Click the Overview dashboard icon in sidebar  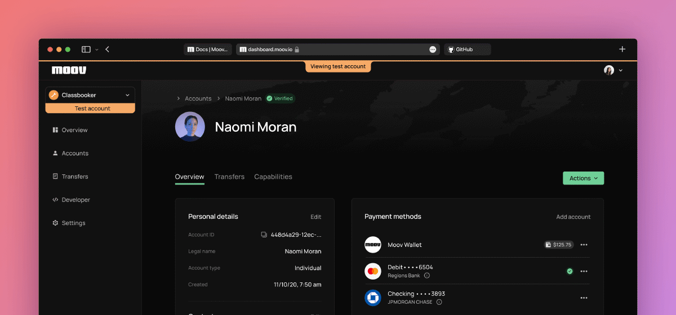pyautogui.click(x=55, y=130)
